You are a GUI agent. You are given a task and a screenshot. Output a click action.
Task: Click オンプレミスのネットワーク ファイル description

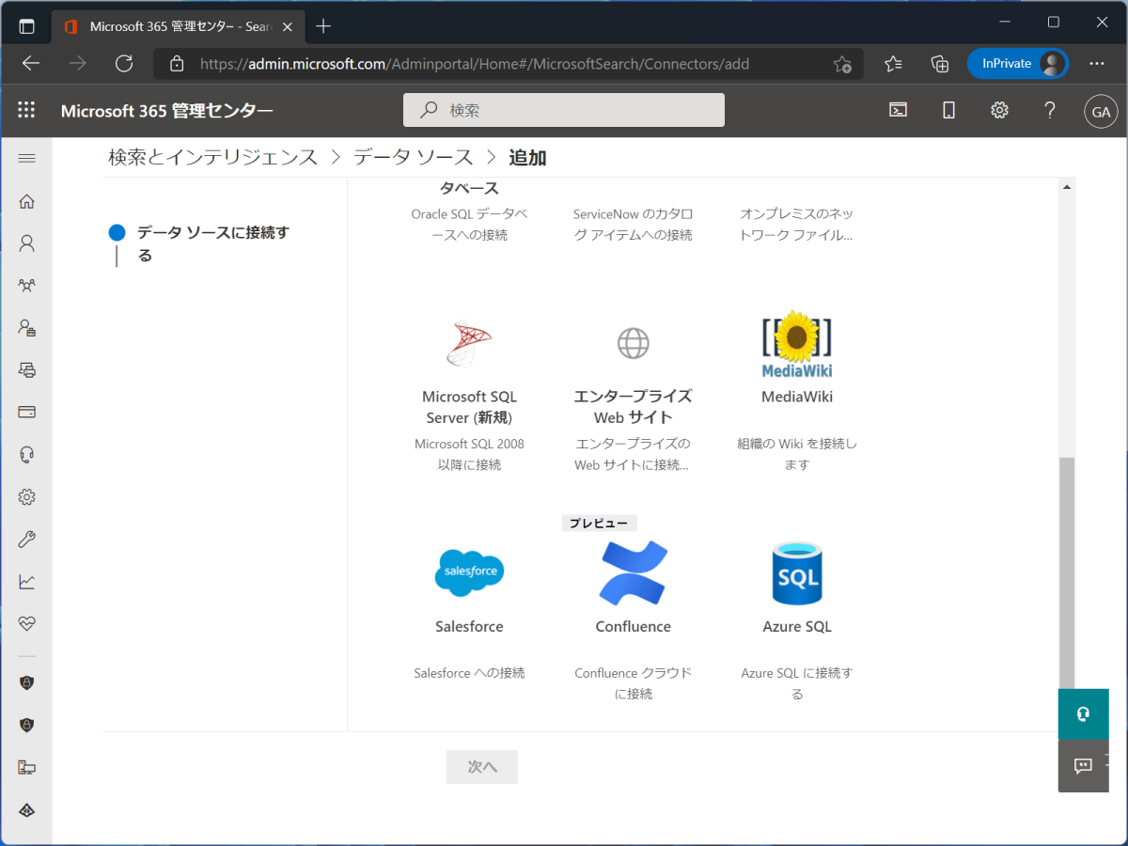797,225
